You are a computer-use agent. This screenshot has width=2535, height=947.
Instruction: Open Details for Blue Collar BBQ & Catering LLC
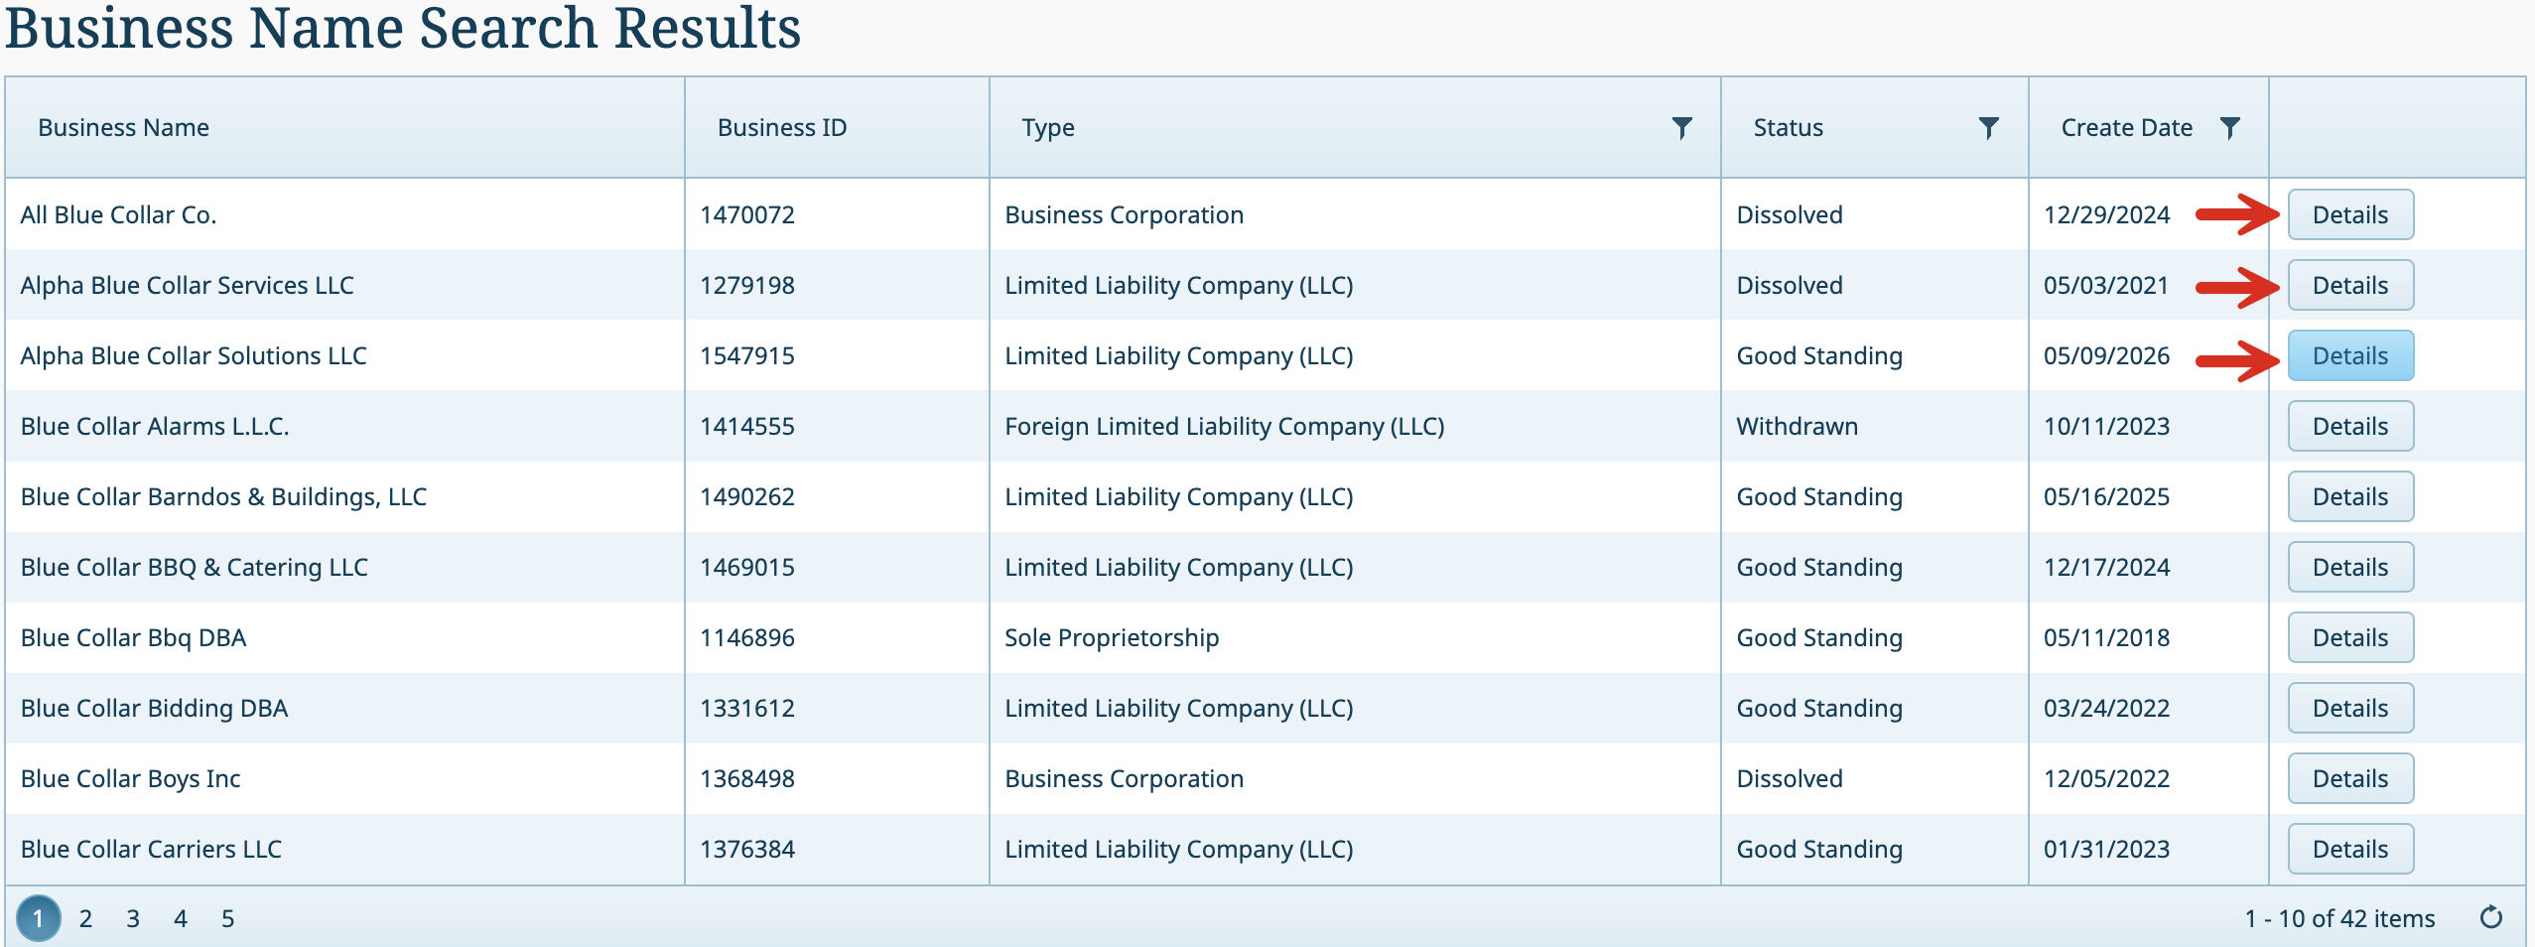(2350, 567)
